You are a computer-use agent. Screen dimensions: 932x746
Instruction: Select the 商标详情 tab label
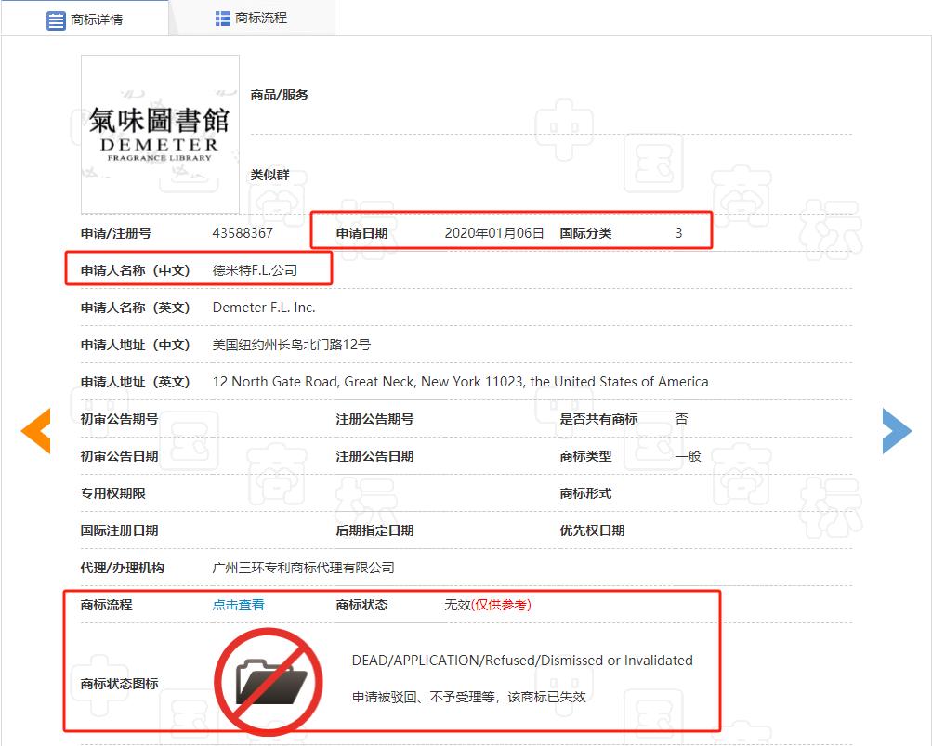point(97,20)
